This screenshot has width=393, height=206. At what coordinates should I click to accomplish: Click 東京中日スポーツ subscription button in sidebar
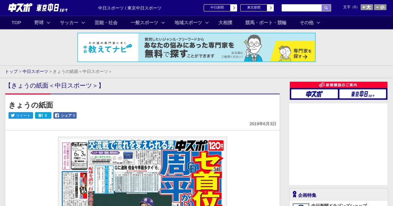(363, 94)
